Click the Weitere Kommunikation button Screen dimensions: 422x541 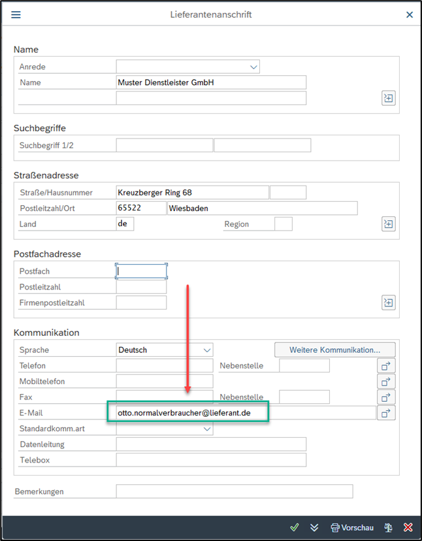335,350
